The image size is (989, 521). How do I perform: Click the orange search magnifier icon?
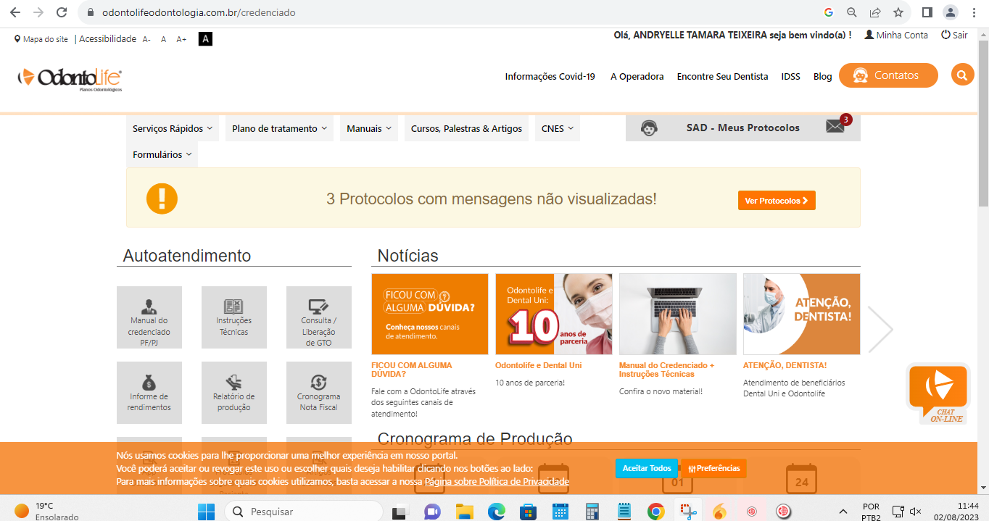[962, 75]
